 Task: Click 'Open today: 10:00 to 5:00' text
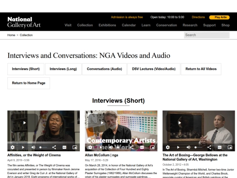coord(167,17)
